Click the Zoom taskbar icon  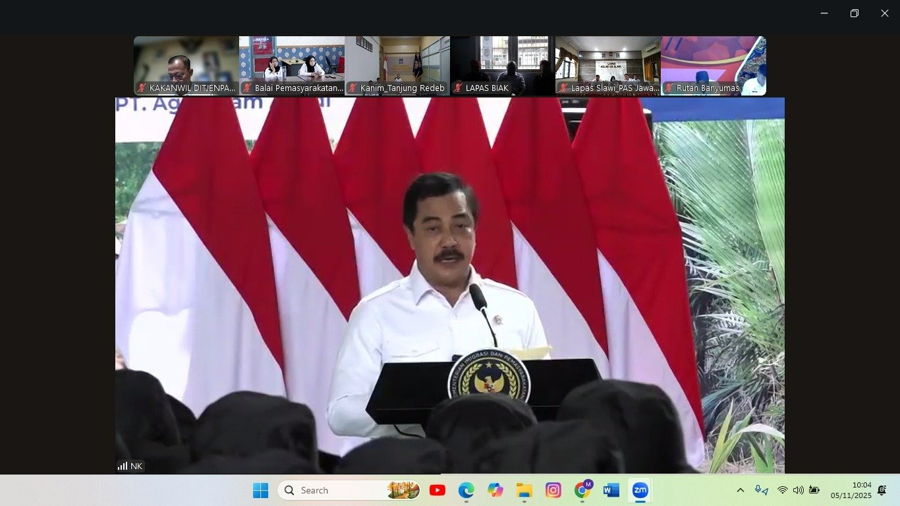(x=640, y=490)
